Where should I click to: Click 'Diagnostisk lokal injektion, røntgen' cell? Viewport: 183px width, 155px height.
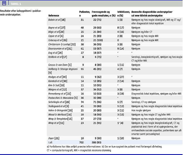tap(156, 94)
